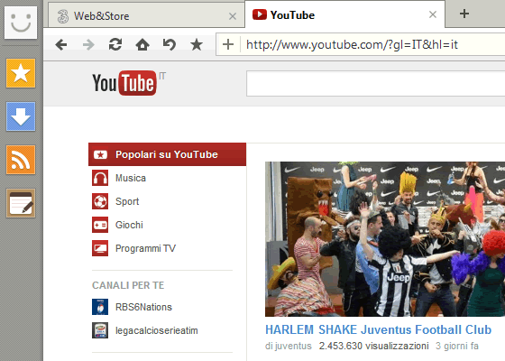The width and height of the screenshot is (505, 361).
Task: Go back with the left arrow
Action: (61, 44)
